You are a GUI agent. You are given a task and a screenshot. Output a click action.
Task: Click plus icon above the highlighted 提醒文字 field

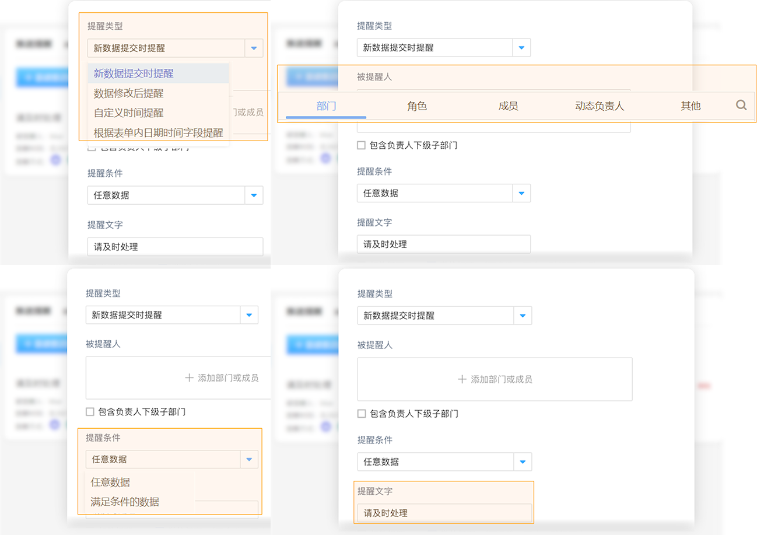click(462, 379)
